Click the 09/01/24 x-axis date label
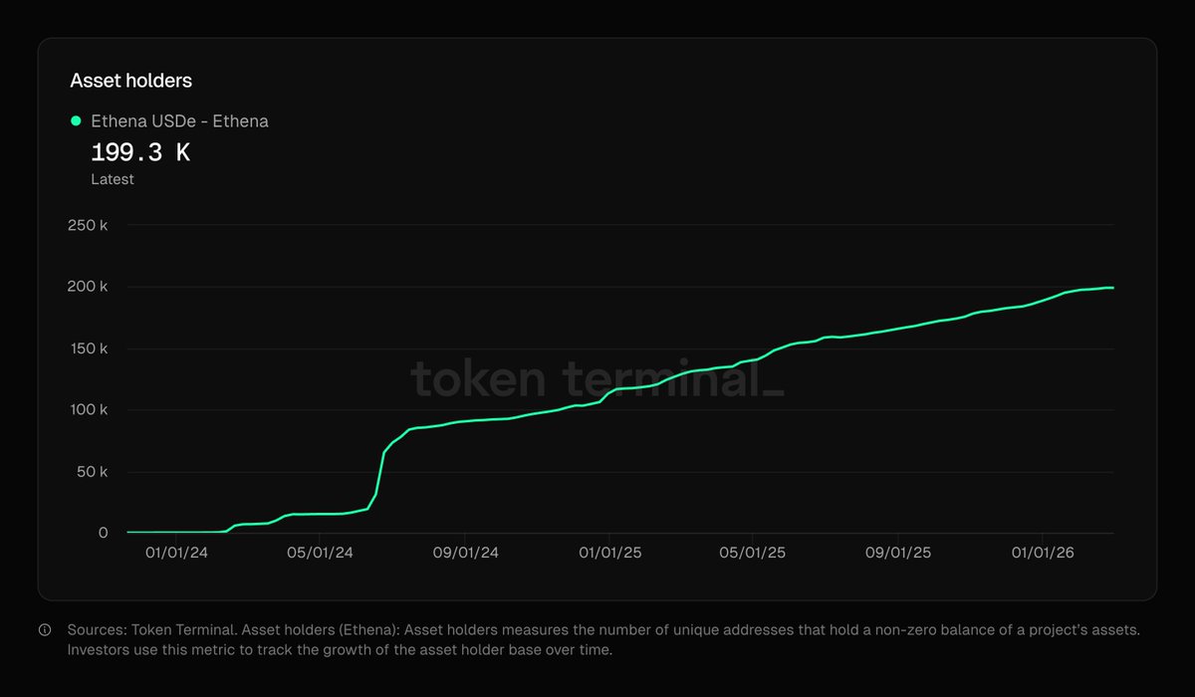Image resolution: width=1195 pixels, height=697 pixels. pos(465,553)
